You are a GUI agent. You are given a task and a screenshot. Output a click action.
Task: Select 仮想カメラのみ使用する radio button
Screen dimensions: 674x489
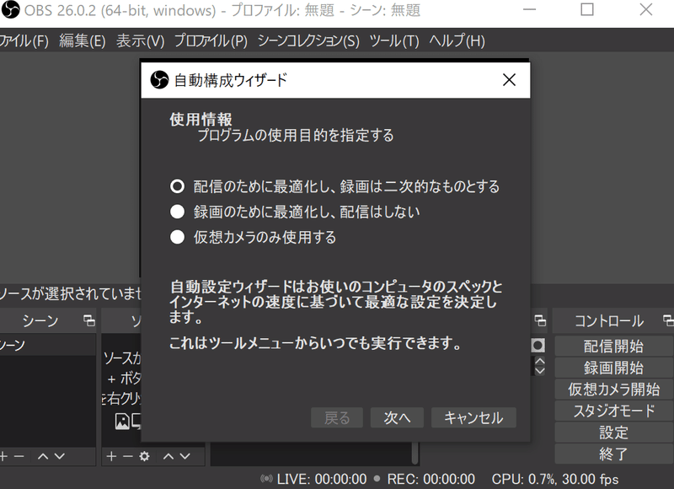pos(177,237)
